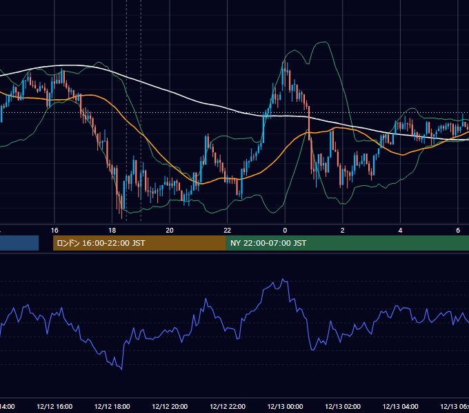Click the 12/13 02:00 date axis label
Image resolution: width=469 pixels, height=413 pixels.
pos(343,406)
